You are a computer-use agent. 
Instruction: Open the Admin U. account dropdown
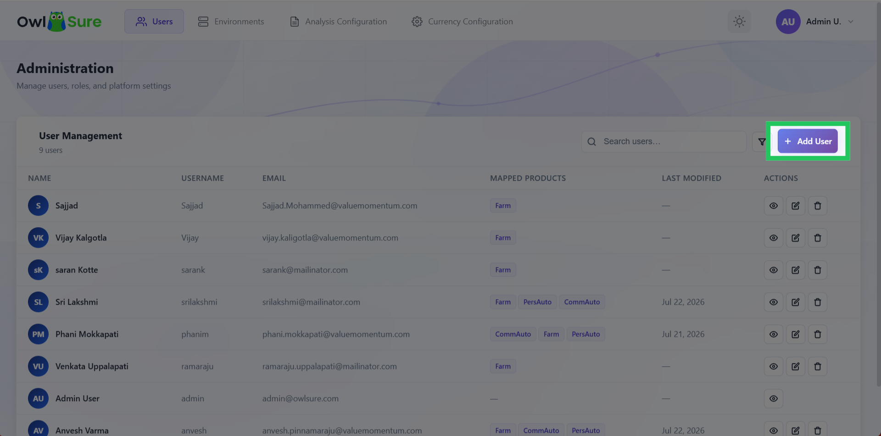click(x=815, y=22)
